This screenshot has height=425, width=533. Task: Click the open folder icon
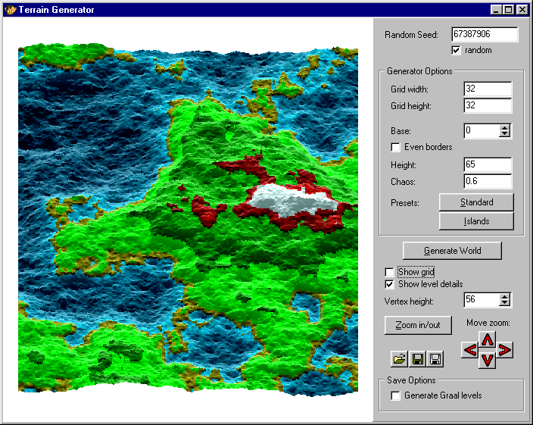[x=400, y=359]
